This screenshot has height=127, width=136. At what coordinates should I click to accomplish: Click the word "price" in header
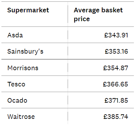pos(82,19)
